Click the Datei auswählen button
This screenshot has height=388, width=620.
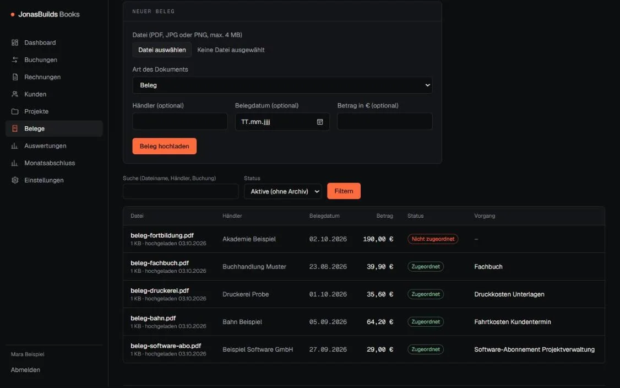(x=162, y=50)
